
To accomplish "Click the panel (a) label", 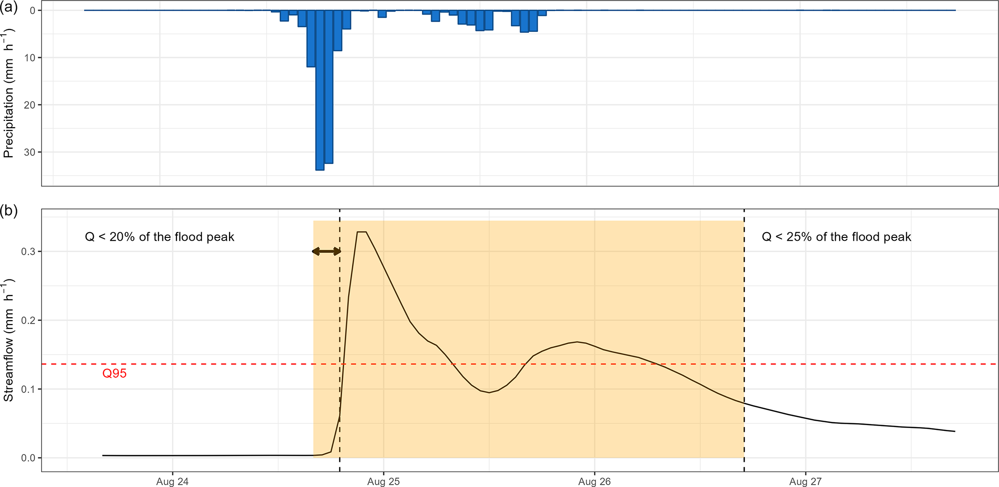I will 9,8.
